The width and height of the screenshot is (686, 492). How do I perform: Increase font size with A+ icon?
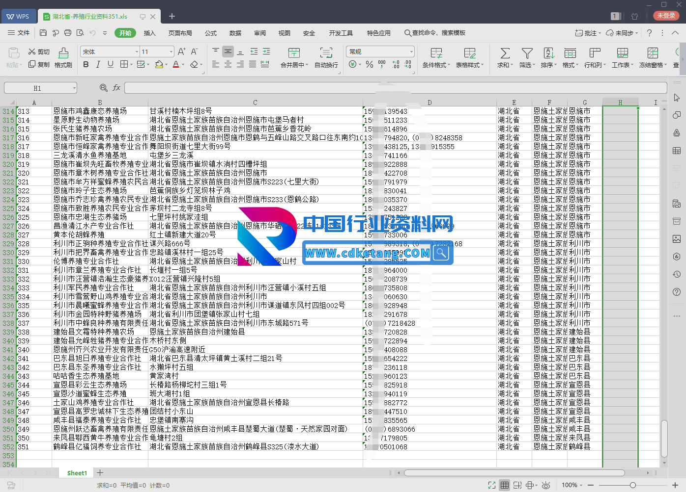181,52
